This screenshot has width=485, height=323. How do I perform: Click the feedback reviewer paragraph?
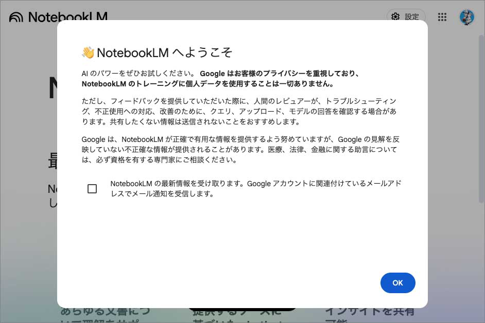point(239,112)
